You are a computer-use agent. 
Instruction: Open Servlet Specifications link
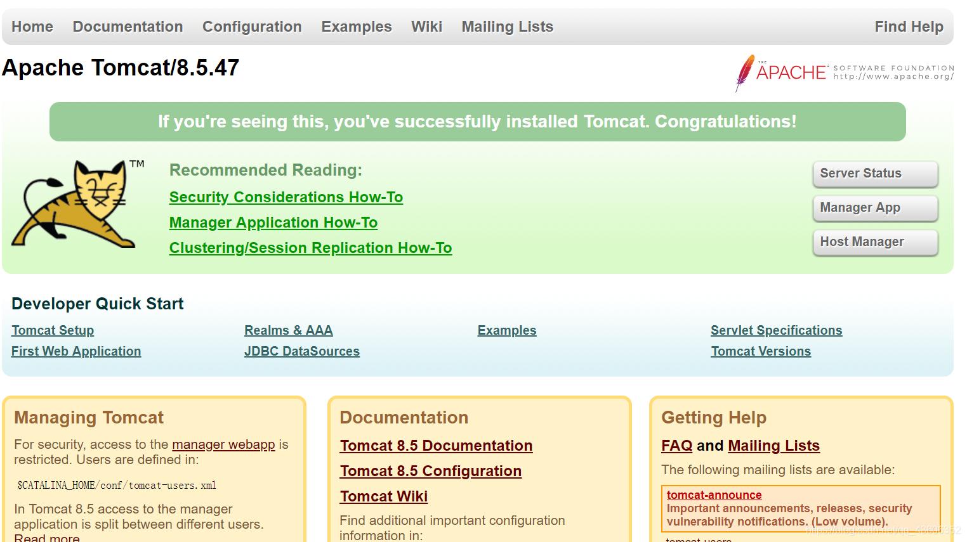click(x=777, y=330)
